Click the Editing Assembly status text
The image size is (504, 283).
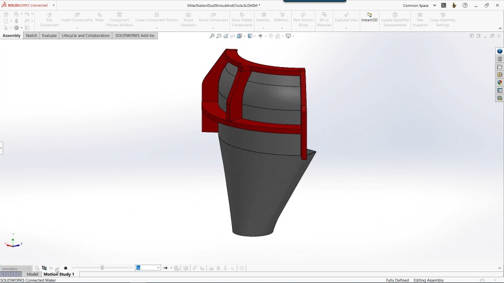point(428,280)
